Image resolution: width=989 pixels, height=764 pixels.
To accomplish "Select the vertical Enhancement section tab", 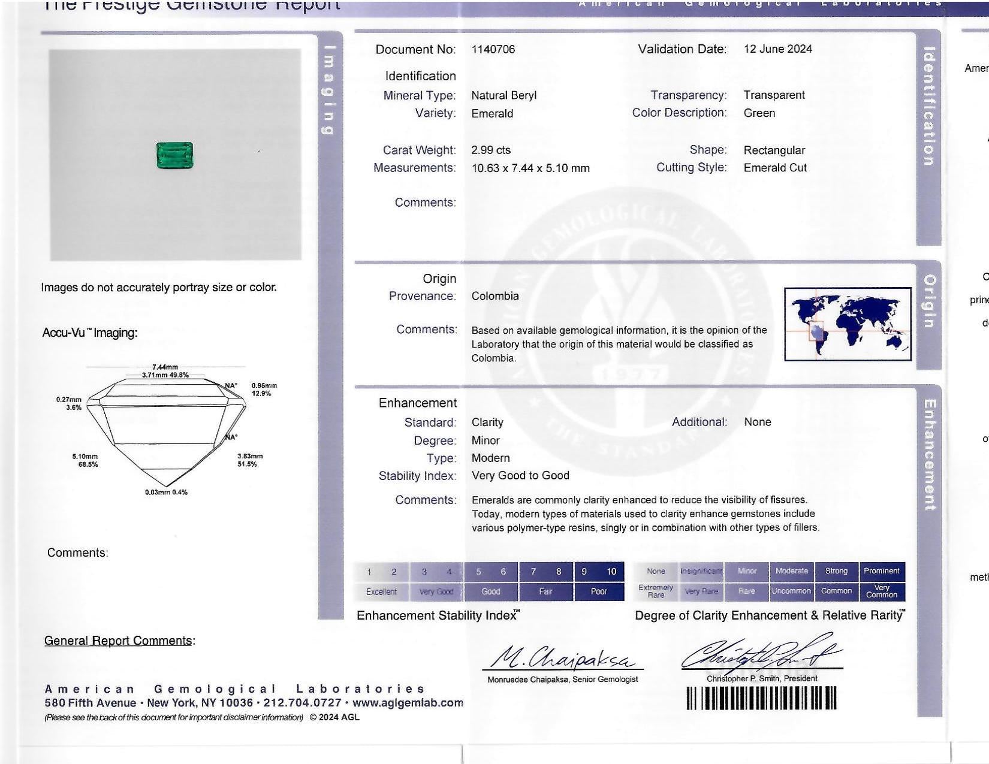I will tap(929, 455).
